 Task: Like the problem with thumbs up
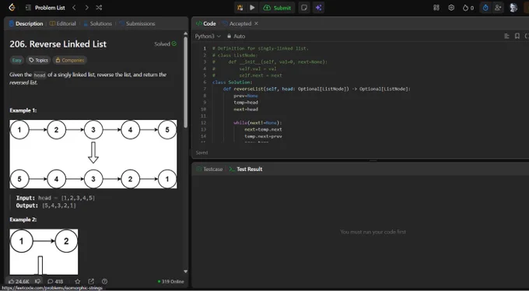(19, 281)
